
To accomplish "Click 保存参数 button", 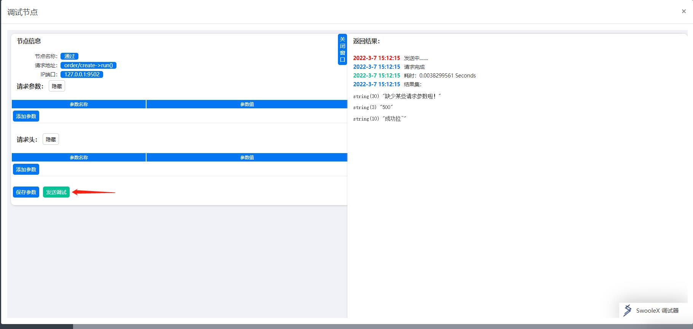I will [x=26, y=192].
